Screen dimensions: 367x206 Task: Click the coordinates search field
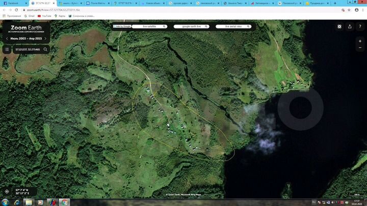(x=28, y=49)
